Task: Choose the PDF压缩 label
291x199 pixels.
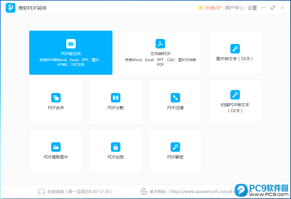Action: click(x=175, y=108)
